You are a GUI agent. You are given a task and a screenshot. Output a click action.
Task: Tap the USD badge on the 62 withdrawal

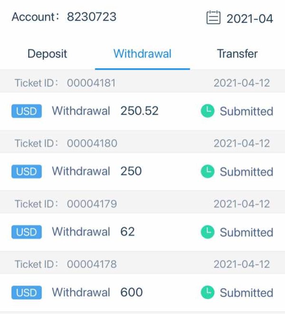tap(27, 232)
